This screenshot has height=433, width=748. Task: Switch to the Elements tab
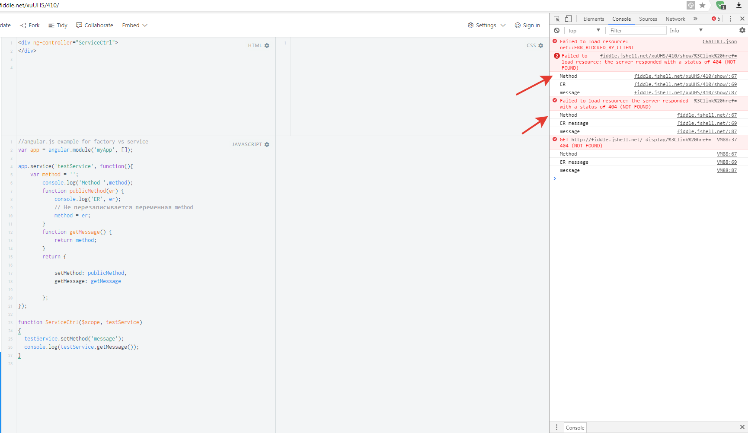tap(594, 19)
